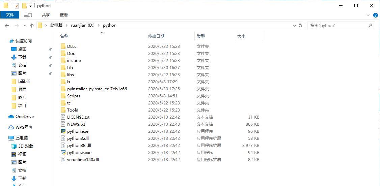Select the libs folder icon
The height and width of the screenshot is (186, 380).
tap(63, 74)
